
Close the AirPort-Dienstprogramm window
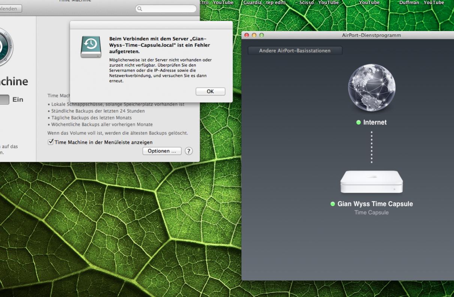click(246, 35)
